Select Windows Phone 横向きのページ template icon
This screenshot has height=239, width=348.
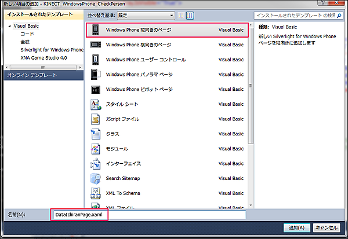point(96,45)
